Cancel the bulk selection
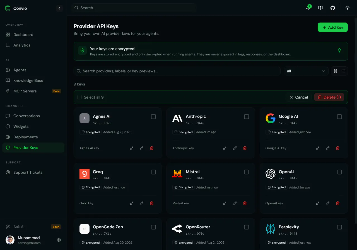This screenshot has width=357, height=250. (299, 97)
